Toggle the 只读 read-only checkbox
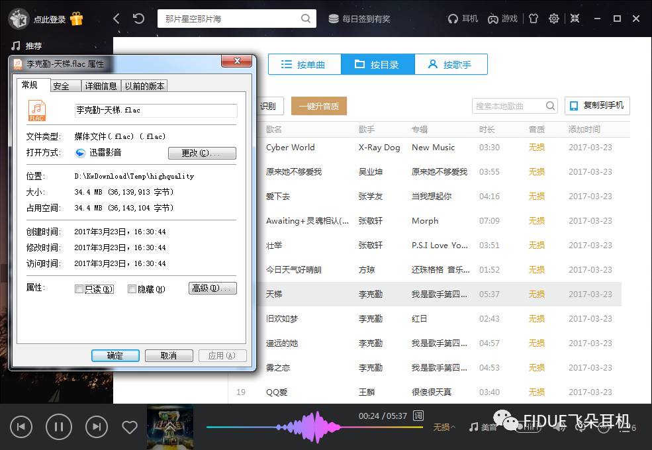 pyautogui.click(x=79, y=289)
